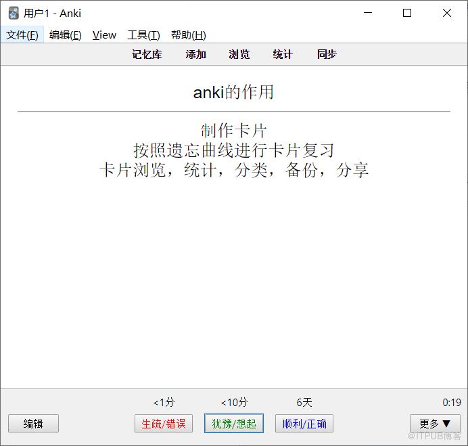Open the 帮助(H) menu
Image resolution: width=468 pixels, height=446 pixels.
pos(188,35)
